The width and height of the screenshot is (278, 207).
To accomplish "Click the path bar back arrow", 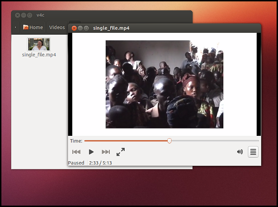I will click(x=16, y=27).
